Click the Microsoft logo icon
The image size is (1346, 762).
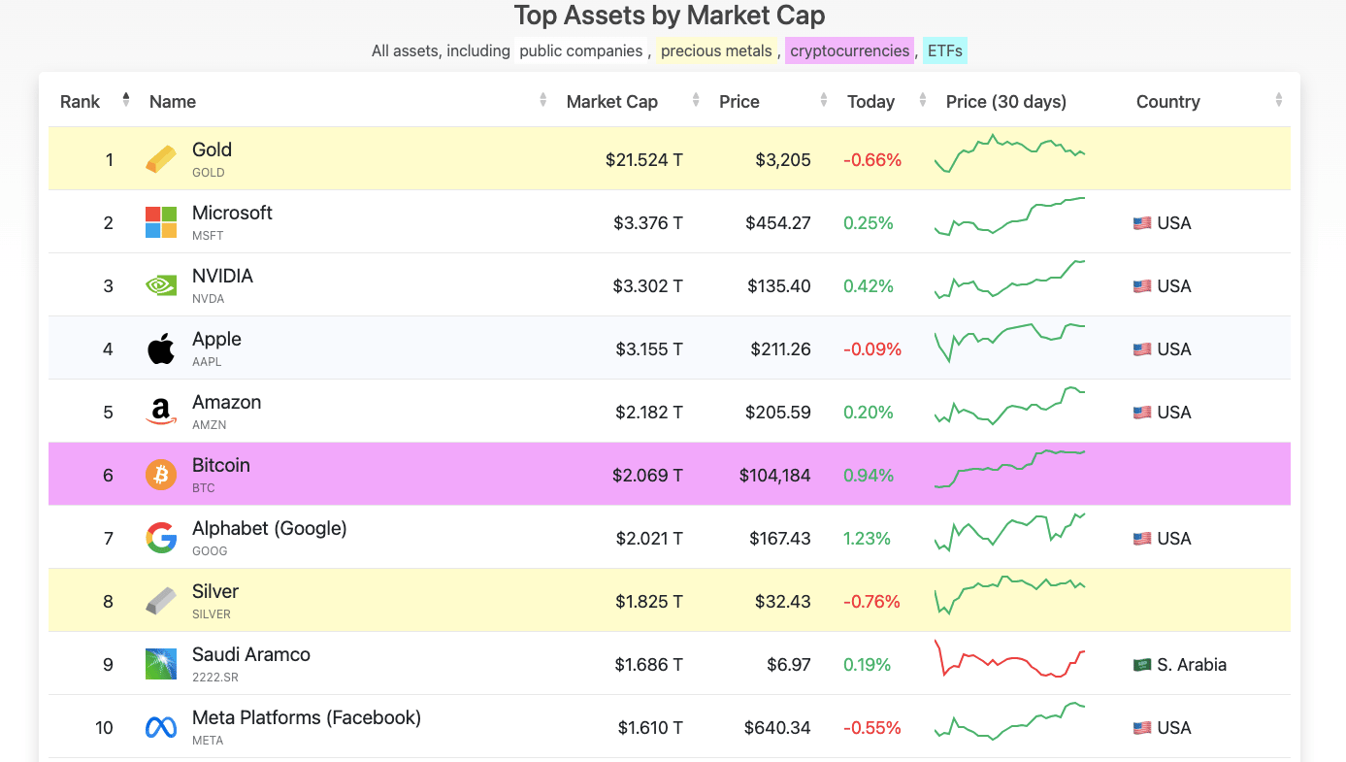161,222
